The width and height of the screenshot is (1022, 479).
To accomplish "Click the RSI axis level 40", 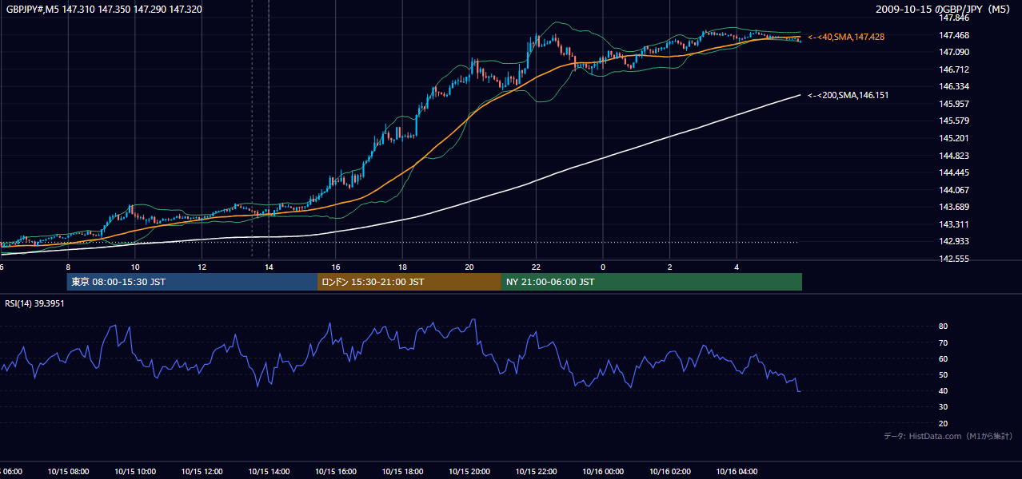I will coord(943,390).
